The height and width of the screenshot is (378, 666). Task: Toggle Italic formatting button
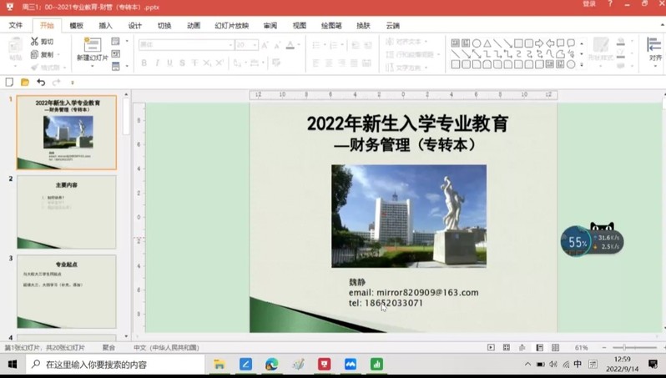point(156,63)
